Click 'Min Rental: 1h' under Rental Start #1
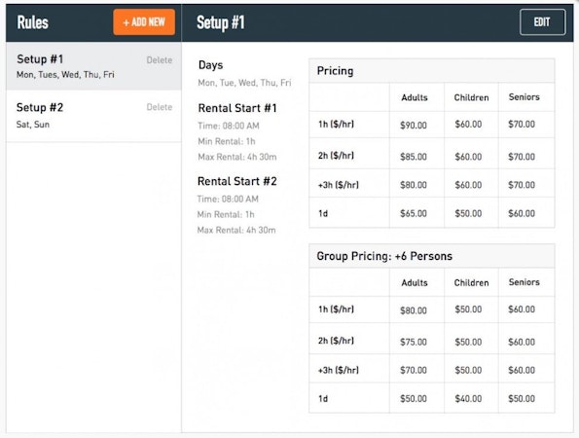This screenshot has width=579, height=438. point(227,141)
